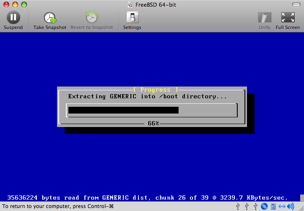Click the Progress dialog title

(x=155, y=89)
